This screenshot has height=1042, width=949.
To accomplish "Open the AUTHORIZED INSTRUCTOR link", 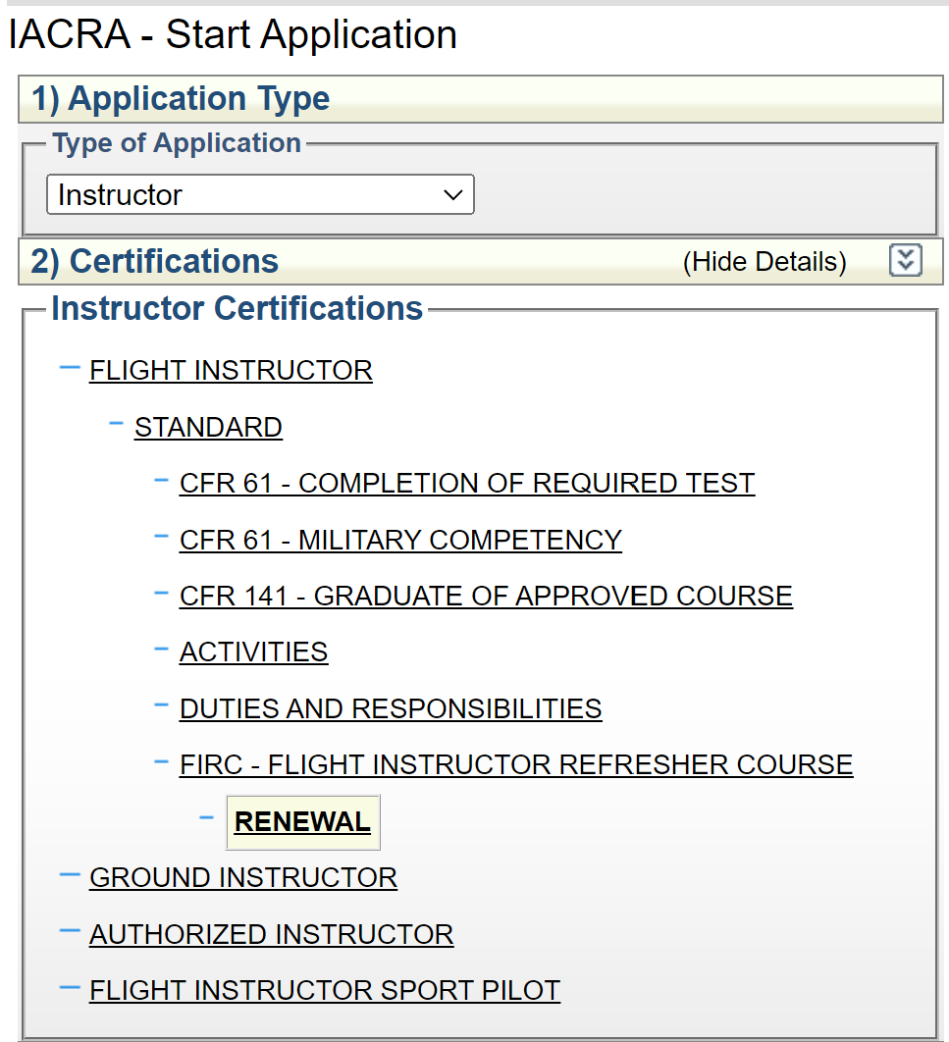I will coord(271,934).
